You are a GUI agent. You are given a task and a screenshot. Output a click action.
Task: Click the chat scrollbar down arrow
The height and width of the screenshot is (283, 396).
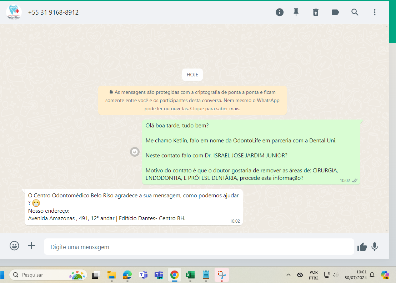coord(387,230)
